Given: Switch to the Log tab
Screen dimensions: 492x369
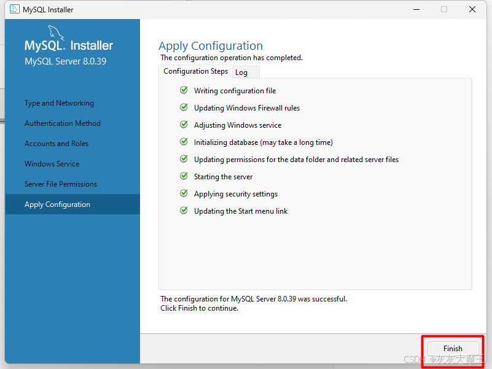Looking at the screenshot, I should [246, 72].
